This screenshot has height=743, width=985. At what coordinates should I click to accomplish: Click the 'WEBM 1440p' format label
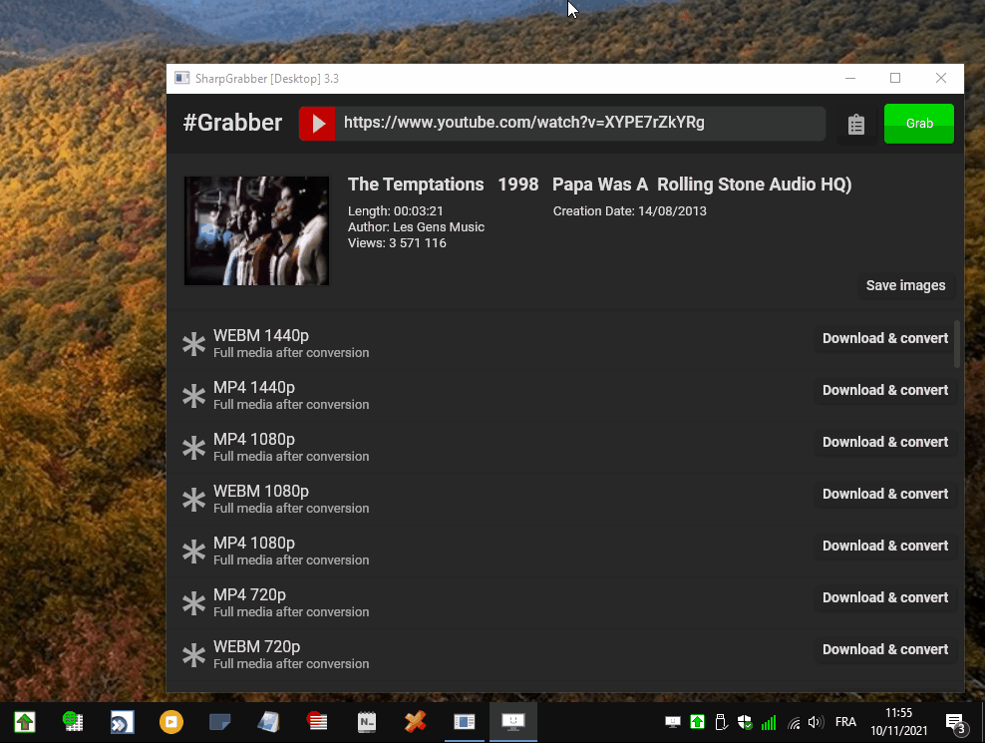[260, 336]
